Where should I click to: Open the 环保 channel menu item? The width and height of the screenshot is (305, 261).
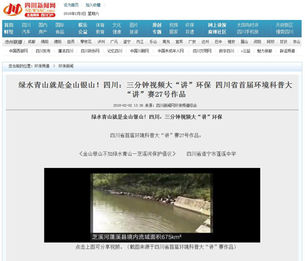tap(190, 25)
